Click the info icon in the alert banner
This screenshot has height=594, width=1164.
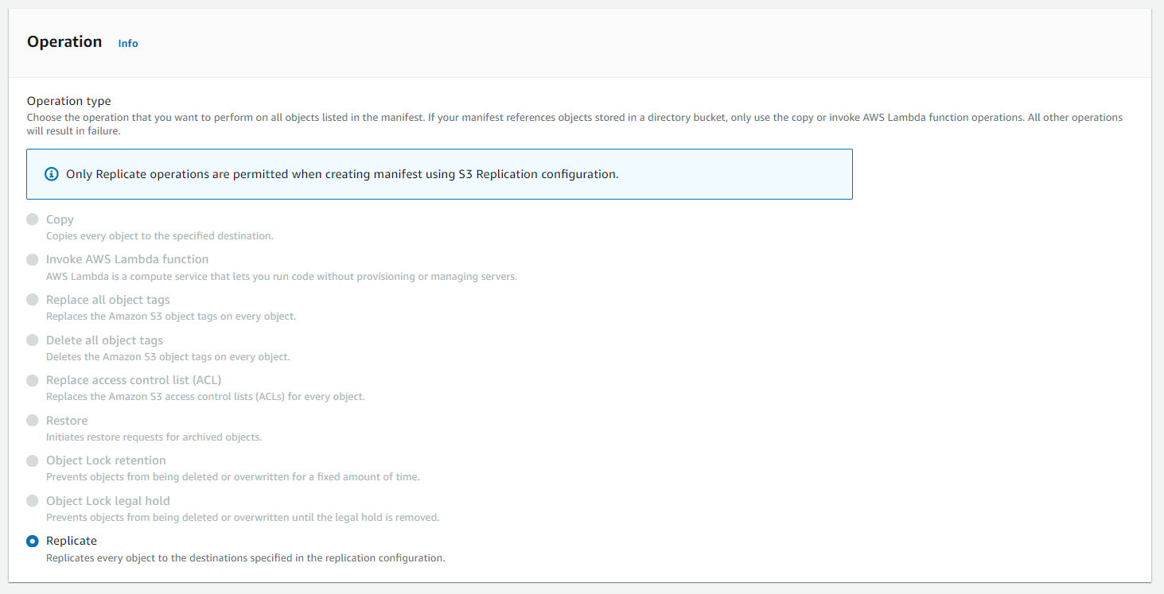[52, 174]
